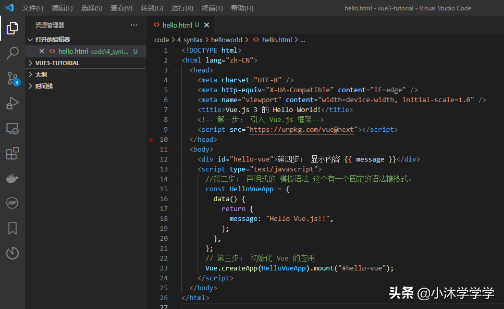
Task: Open the Explorer view in activity bar
Action: 12,28
